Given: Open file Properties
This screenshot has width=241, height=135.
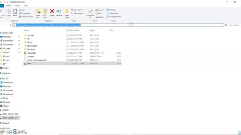Looking at the screenshot, I should tap(90, 13).
